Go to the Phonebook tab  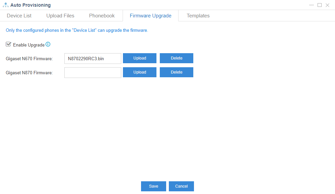[x=102, y=16]
